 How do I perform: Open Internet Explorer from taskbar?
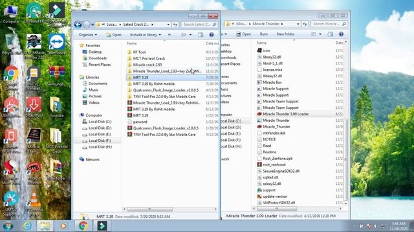point(27,226)
